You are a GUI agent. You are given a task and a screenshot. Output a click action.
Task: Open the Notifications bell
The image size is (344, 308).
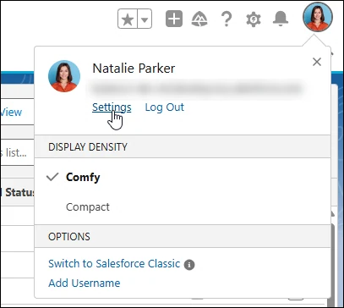(x=281, y=19)
